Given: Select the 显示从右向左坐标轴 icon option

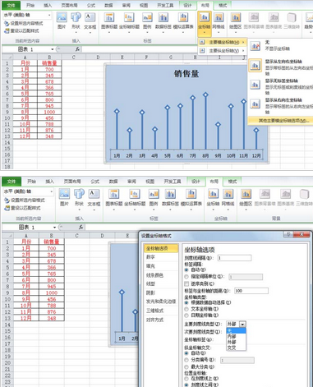Looking at the screenshot, I should click(255, 104).
